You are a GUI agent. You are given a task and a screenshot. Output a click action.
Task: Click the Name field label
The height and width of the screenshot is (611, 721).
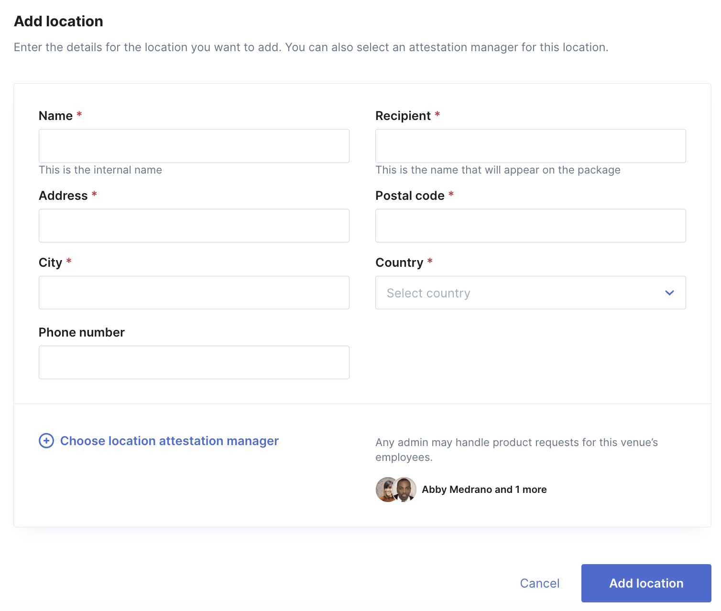[56, 116]
